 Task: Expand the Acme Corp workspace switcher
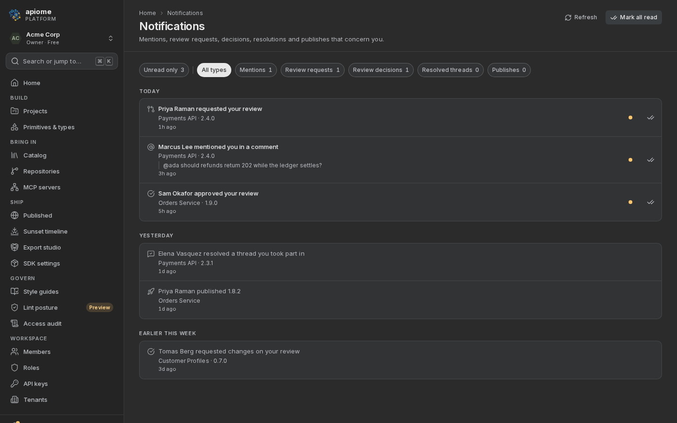pyautogui.click(x=62, y=38)
